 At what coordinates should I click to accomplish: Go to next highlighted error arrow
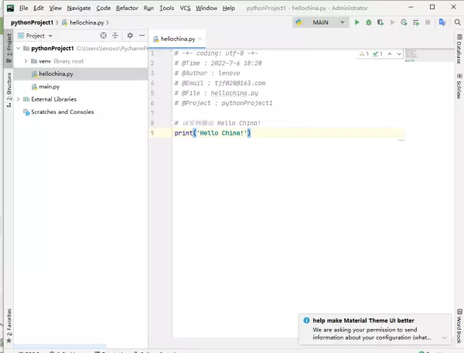(399, 54)
